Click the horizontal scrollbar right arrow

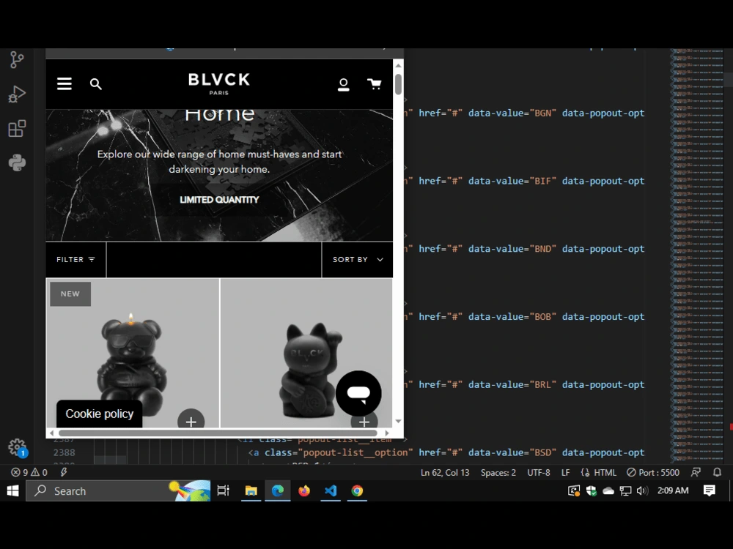click(x=387, y=433)
